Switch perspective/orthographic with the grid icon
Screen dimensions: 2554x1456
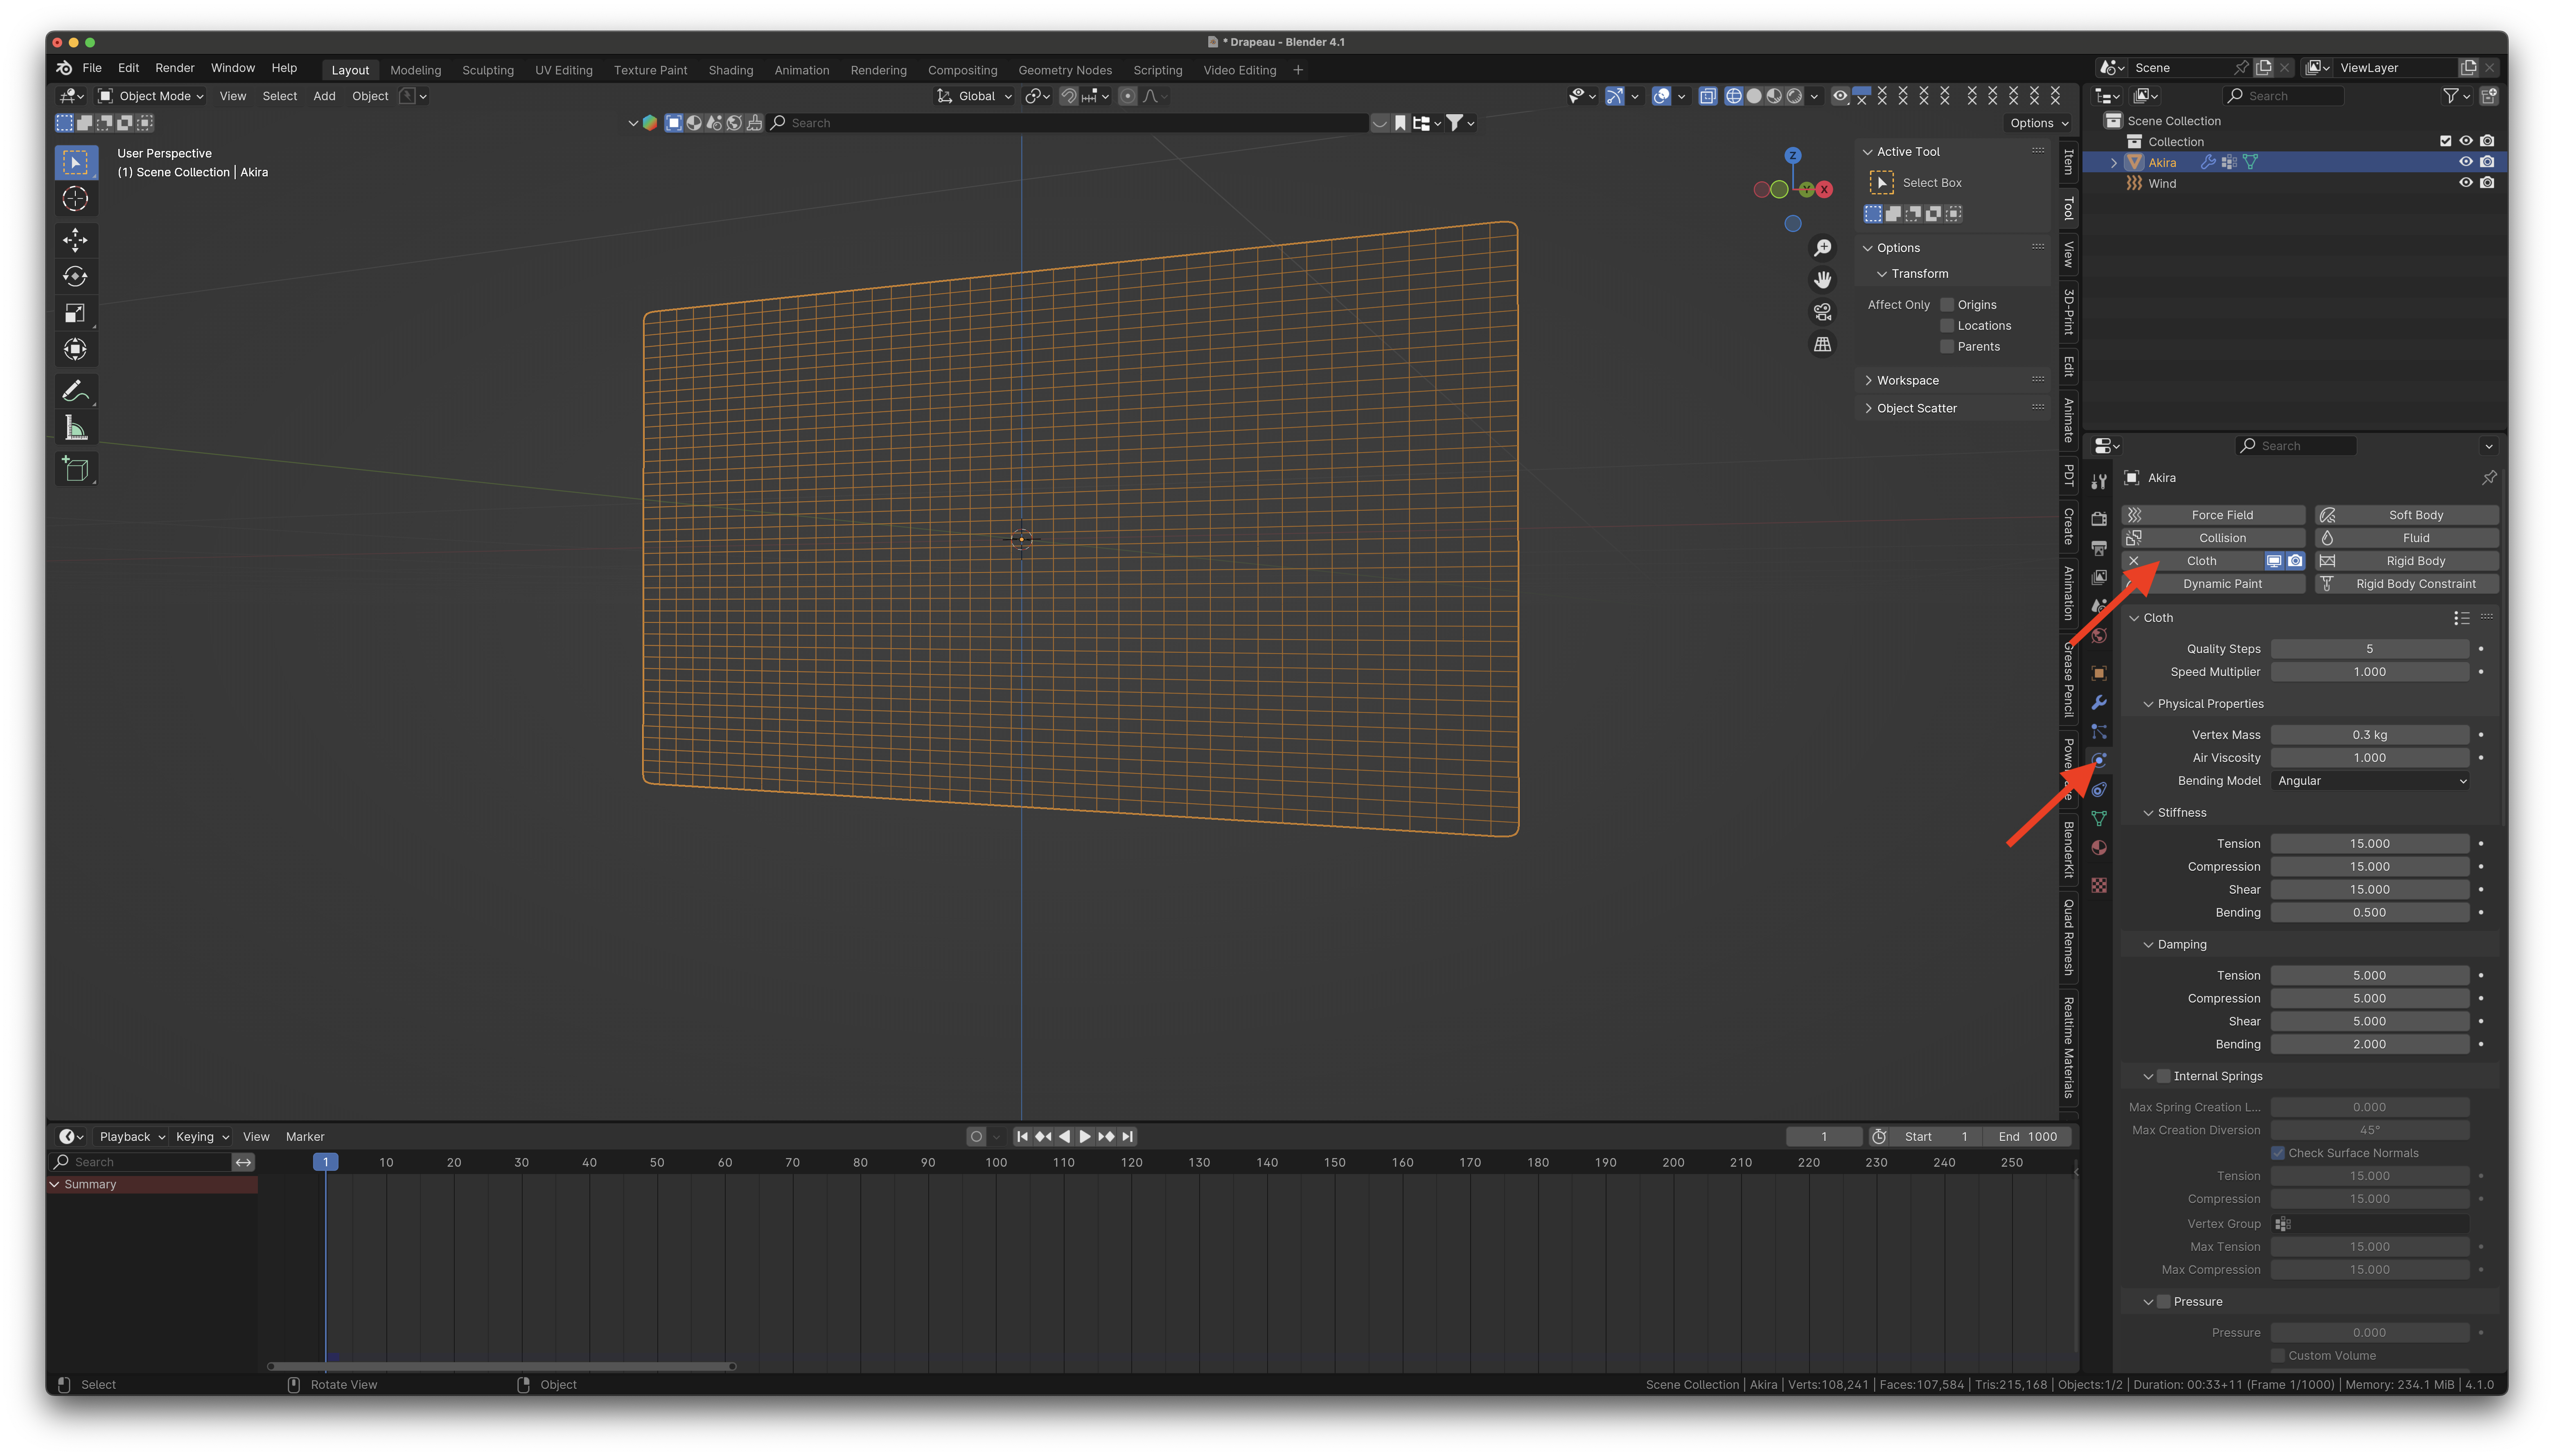pos(1823,344)
